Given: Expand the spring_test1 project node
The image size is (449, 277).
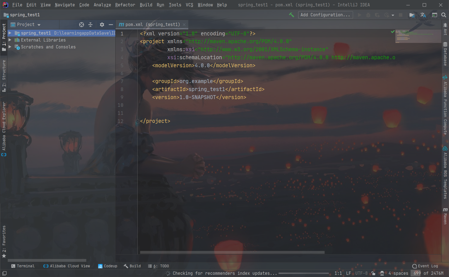Looking at the screenshot, I should click(x=10, y=33).
